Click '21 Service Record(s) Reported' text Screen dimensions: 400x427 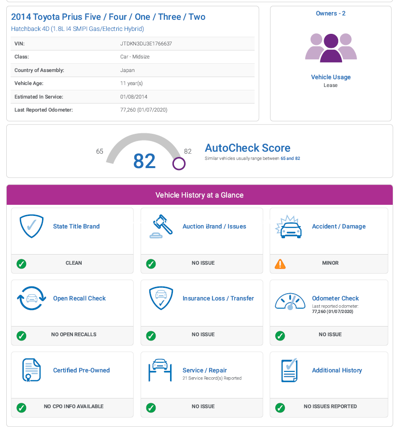pos(212,378)
